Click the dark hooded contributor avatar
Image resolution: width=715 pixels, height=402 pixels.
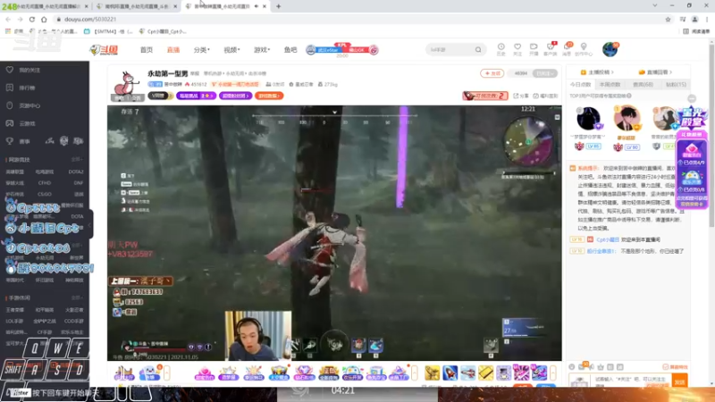589,119
